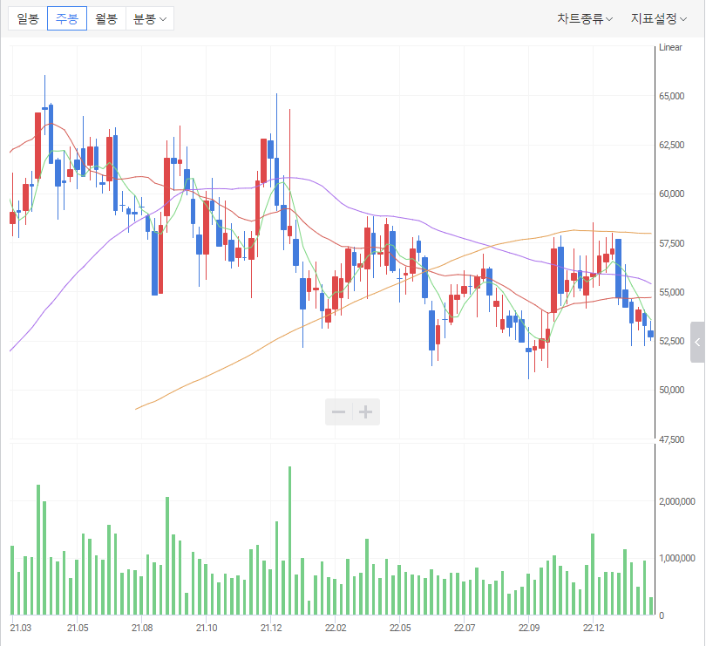706x646 pixels.
Task: Click the 21.10 date axis label
Action: (207, 628)
